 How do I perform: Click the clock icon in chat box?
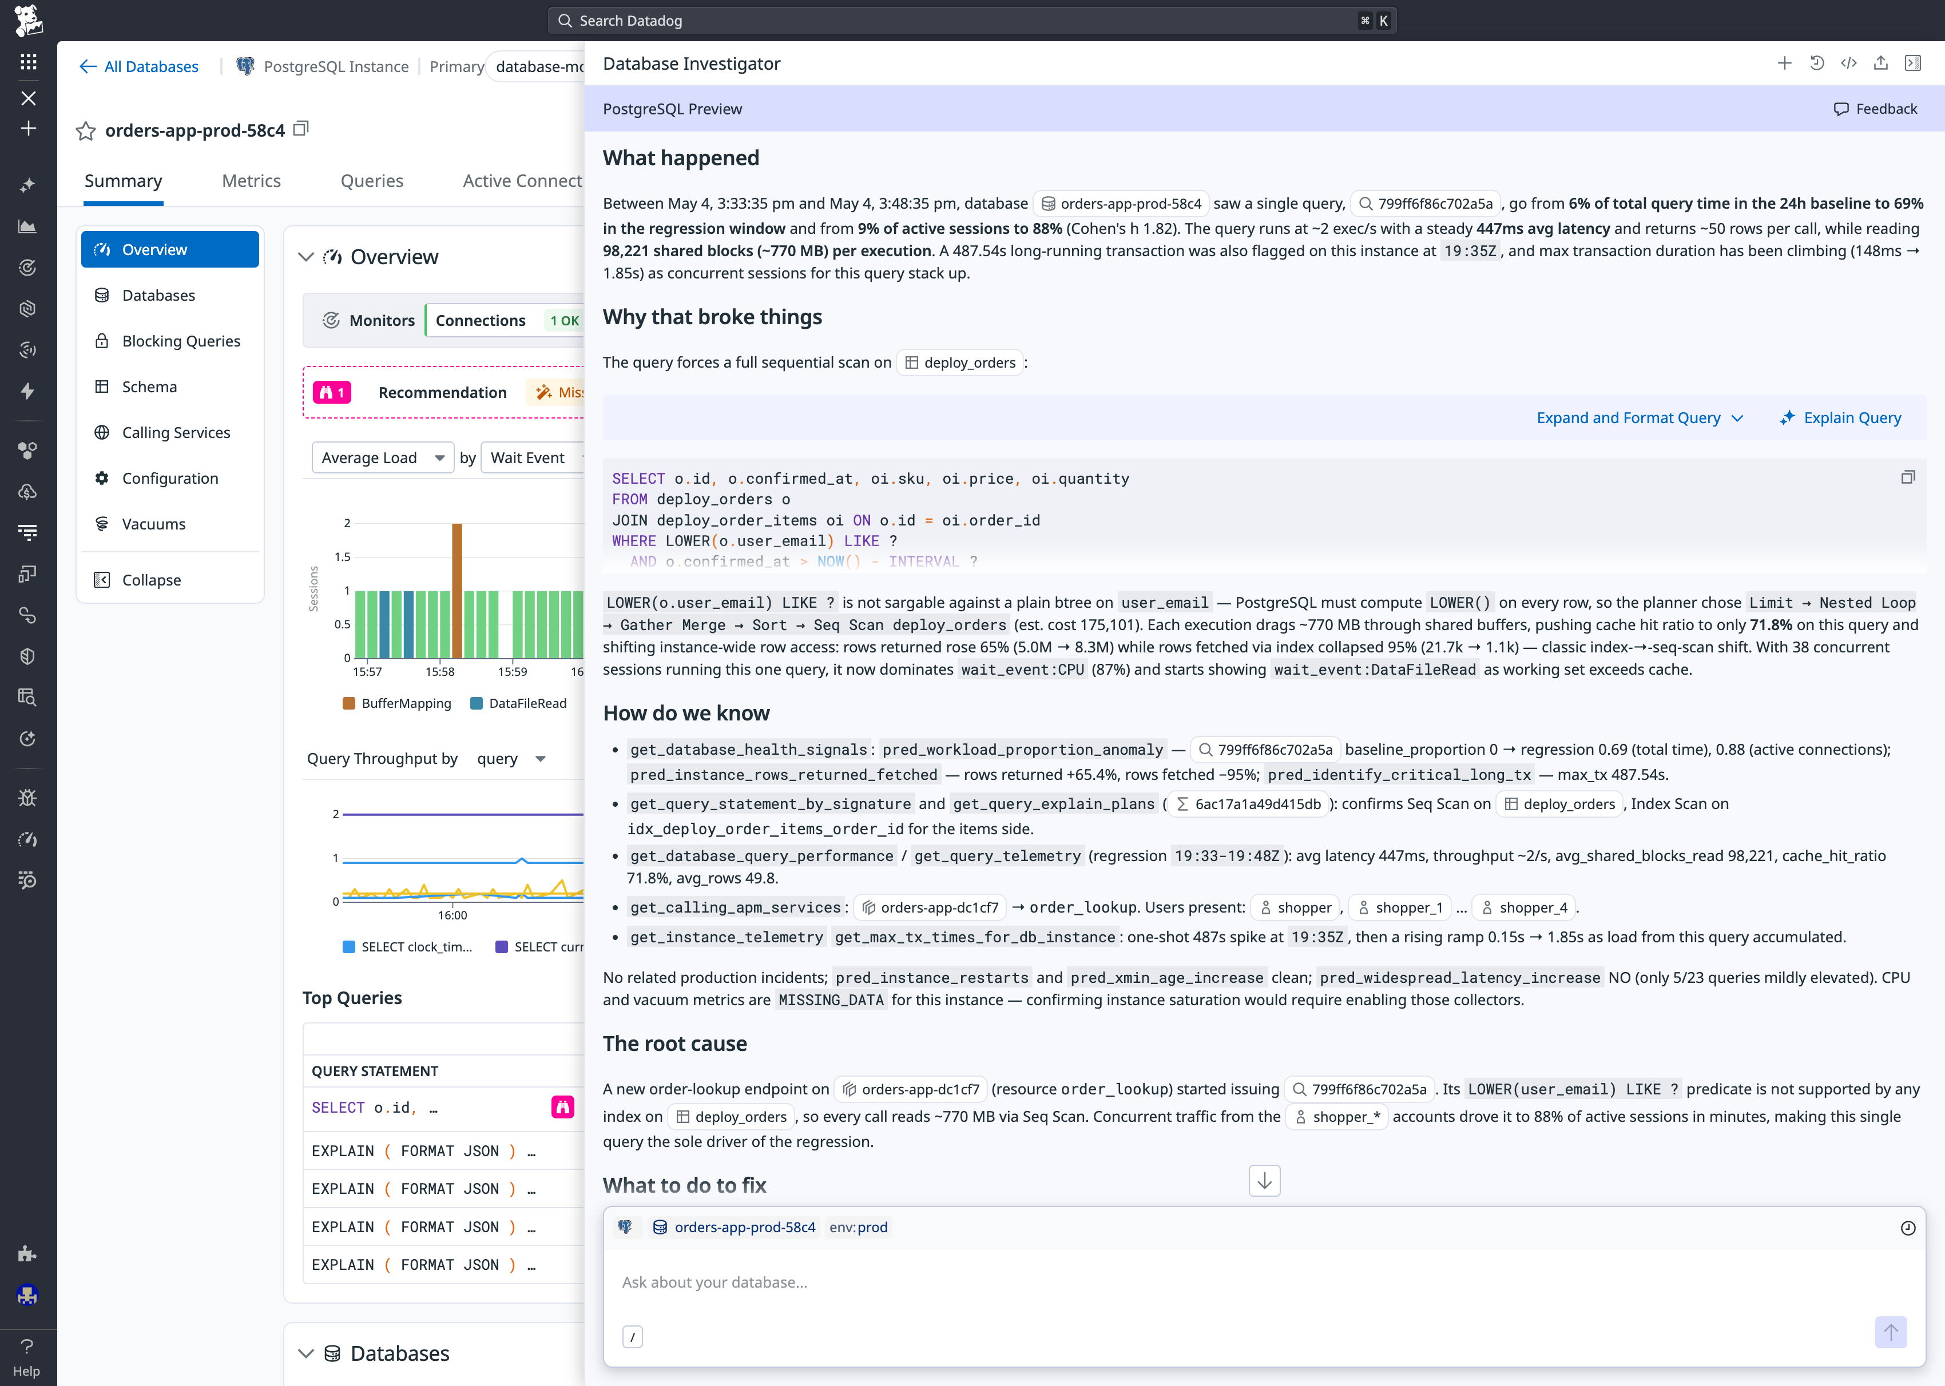pos(1908,1228)
